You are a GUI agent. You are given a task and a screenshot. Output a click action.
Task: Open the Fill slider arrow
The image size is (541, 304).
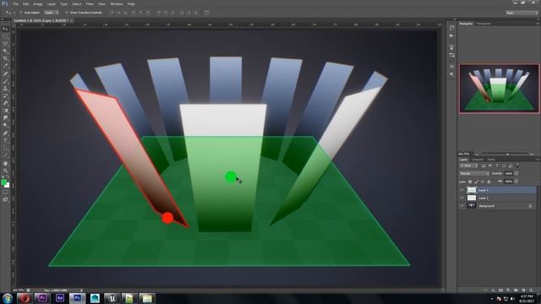(516, 182)
